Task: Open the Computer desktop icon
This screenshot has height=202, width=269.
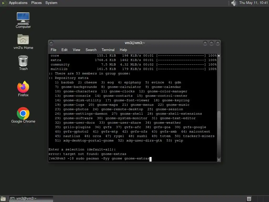Action: click(23, 20)
